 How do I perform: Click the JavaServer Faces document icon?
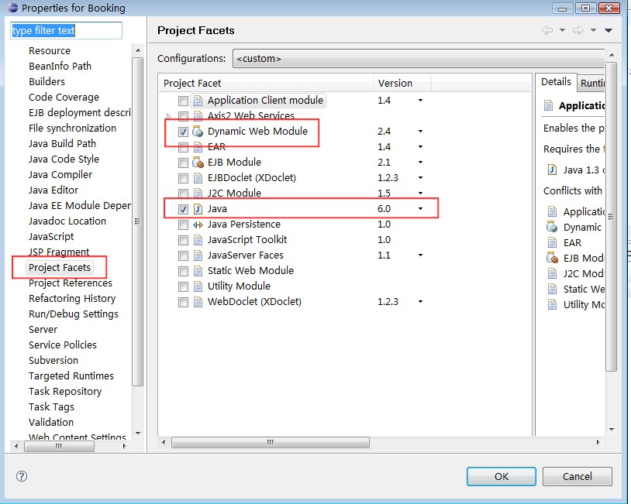(x=198, y=255)
